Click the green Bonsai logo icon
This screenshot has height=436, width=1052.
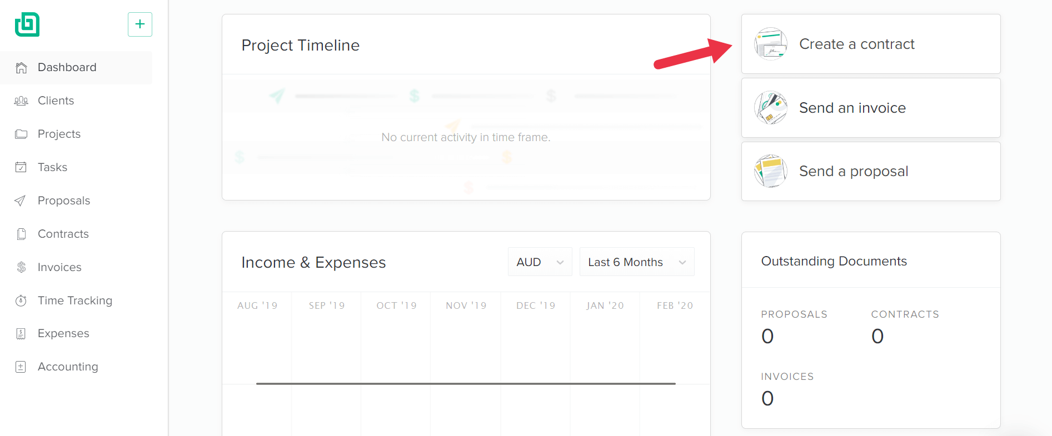[27, 24]
